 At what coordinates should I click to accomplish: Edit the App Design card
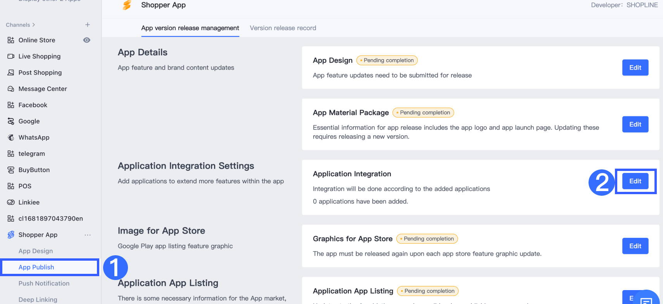[635, 68]
